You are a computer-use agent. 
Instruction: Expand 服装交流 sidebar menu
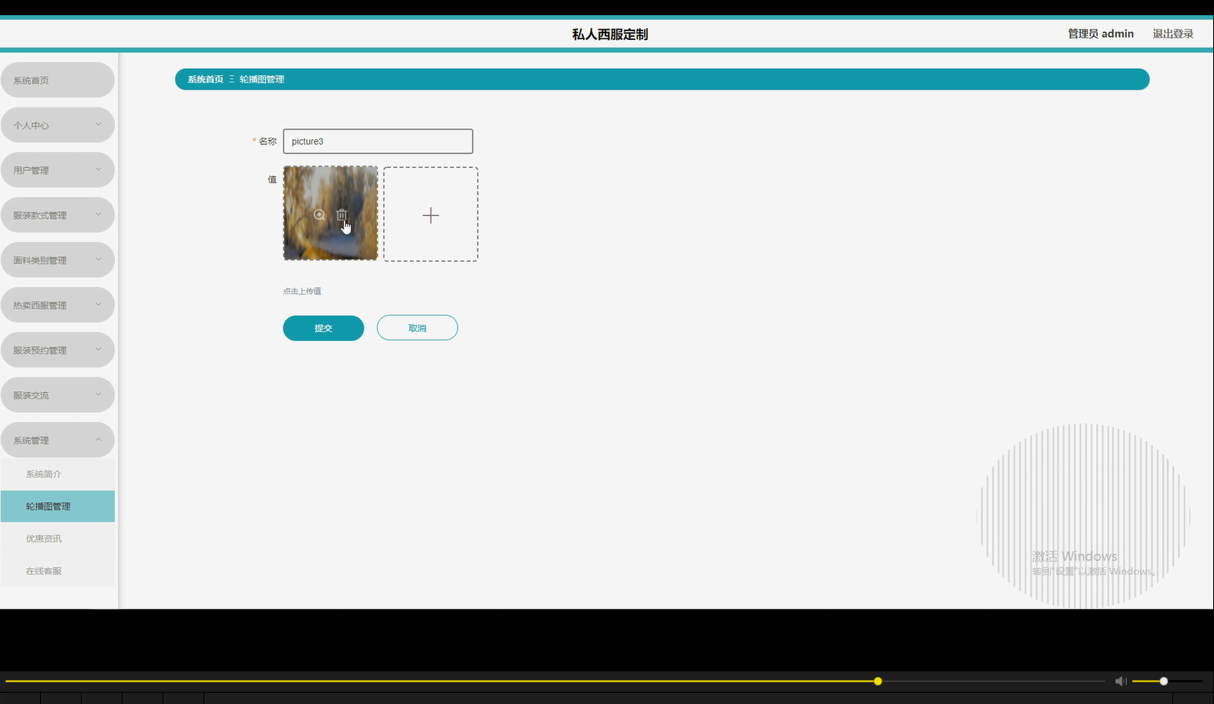click(x=58, y=395)
